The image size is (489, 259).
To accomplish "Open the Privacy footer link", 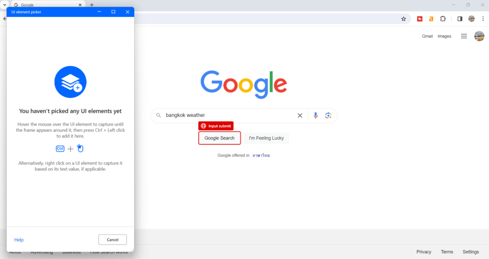I will tap(424, 252).
